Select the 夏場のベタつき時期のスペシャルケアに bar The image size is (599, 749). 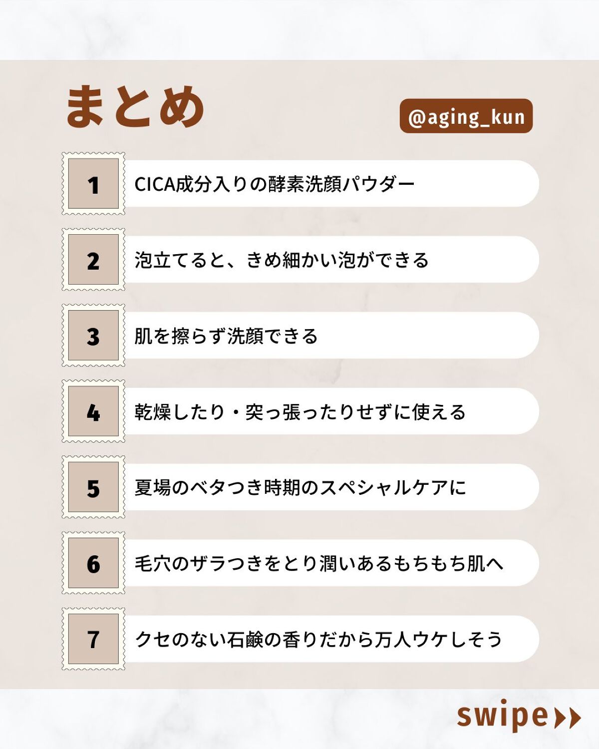[x=329, y=487]
